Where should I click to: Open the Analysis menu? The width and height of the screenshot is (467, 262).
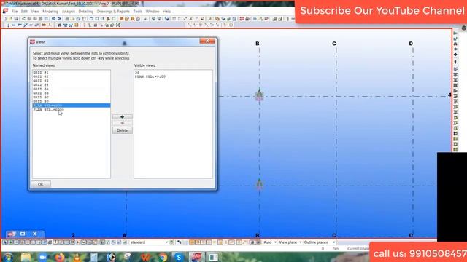tap(68, 12)
